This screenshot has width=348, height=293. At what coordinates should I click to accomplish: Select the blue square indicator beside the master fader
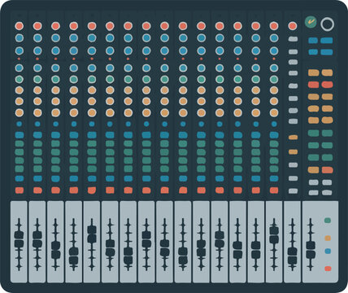pos(328,251)
